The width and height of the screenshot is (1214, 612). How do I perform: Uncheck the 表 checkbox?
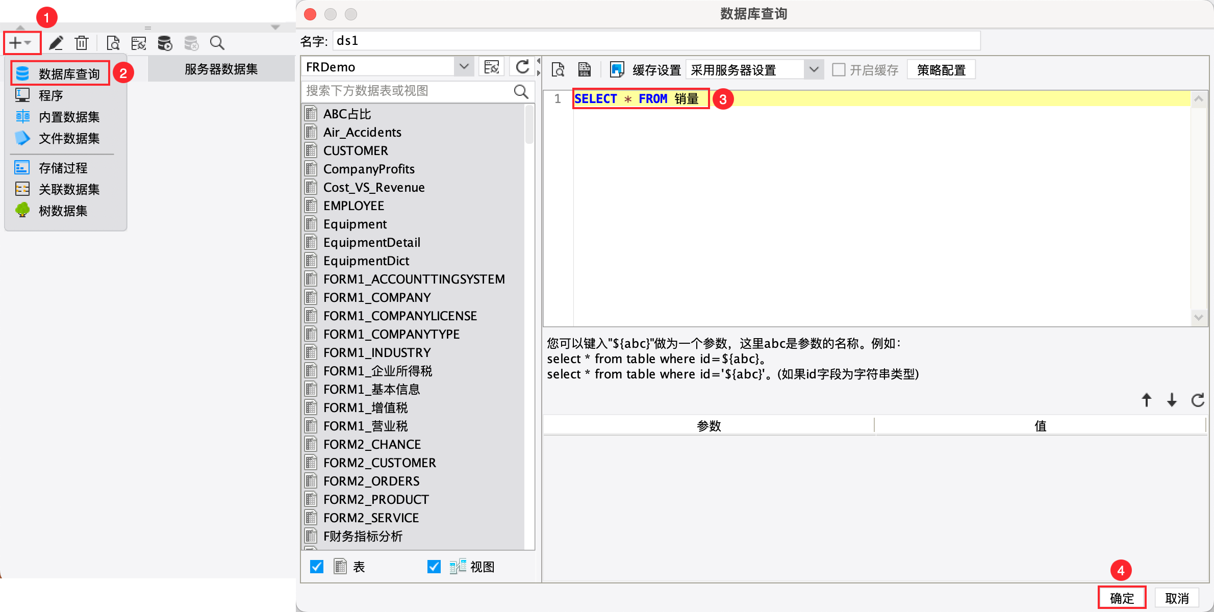coord(317,567)
